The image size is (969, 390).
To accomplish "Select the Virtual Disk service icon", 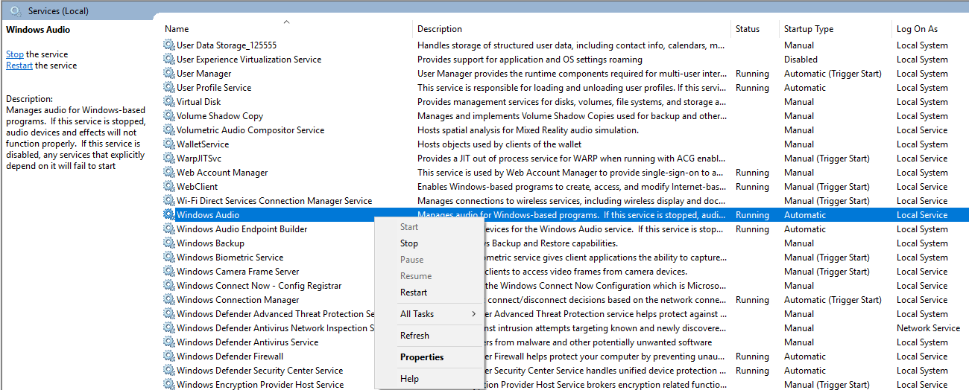I will click(x=169, y=102).
